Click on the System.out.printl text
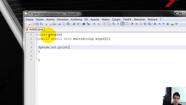 tap(54, 47)
